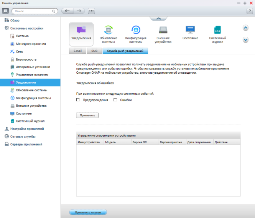Collapse the icon strip with top chevron
Image resolution: width=255 pixels, height=218 pixels.
tap(159, 18)
